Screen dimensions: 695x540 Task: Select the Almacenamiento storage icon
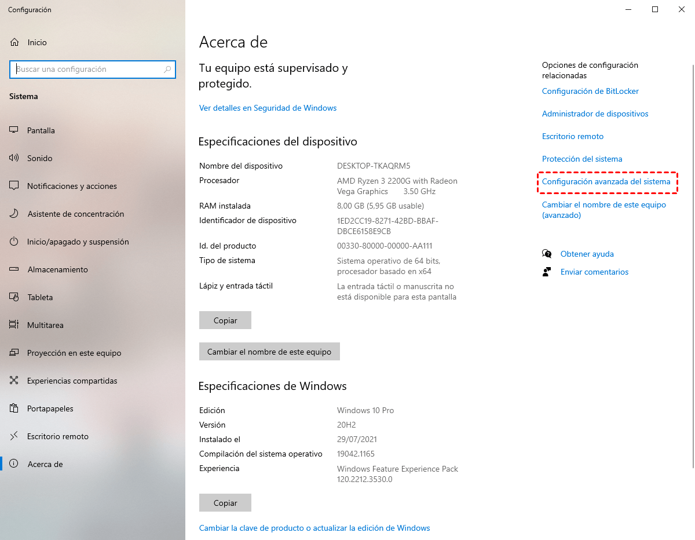click(14, 269)
